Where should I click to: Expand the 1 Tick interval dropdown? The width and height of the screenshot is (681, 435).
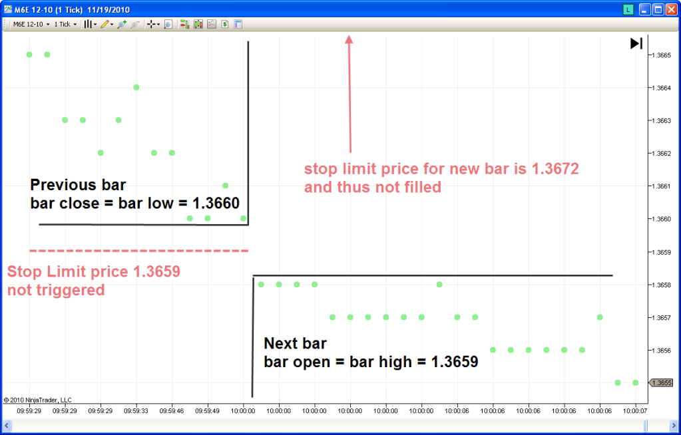[65, 24]
